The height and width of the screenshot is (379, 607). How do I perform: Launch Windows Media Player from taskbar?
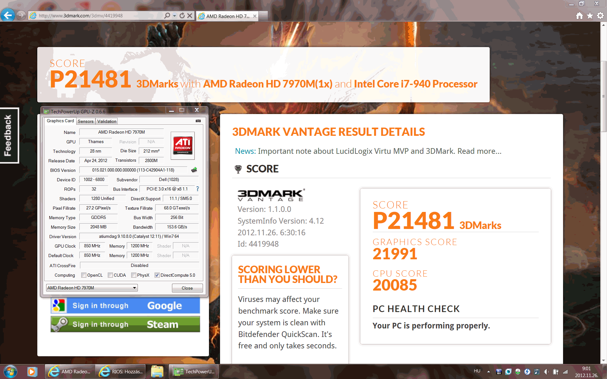pos(32,372)
